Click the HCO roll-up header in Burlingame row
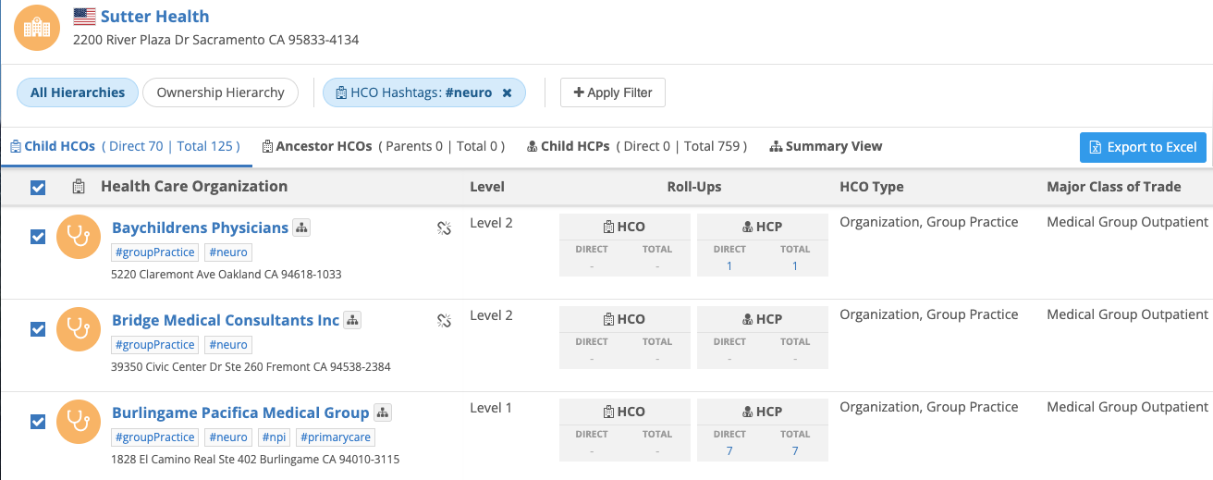Screen dimensions: 1213x480 pos(624,412)
